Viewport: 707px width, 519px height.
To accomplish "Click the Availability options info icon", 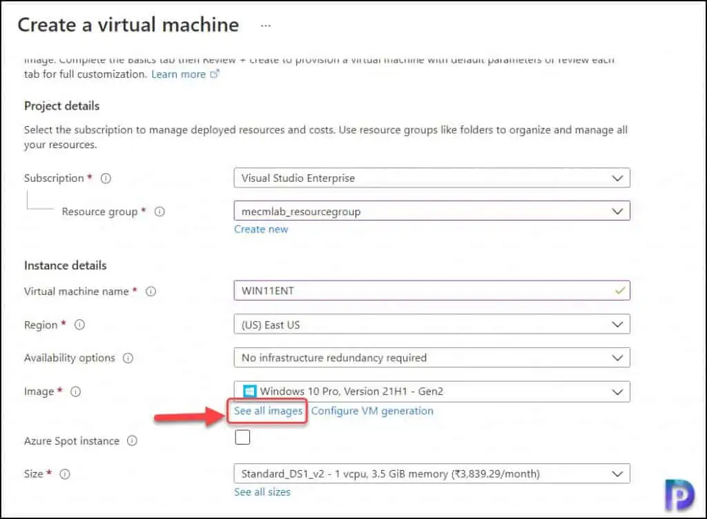I will pyautogui.click(x=128, y=358).
